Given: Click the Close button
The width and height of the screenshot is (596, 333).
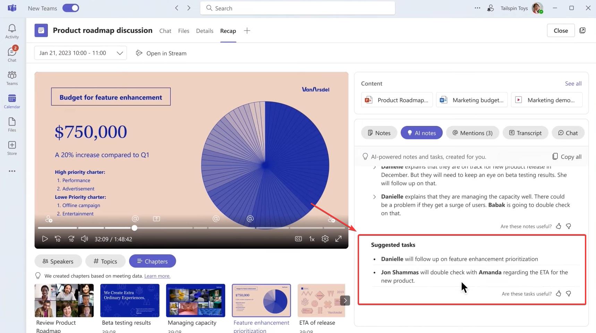Looking at the screenshot, I should pos(561,31).
